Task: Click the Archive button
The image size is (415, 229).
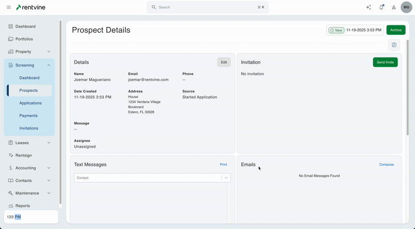Action: pos(396,30)
